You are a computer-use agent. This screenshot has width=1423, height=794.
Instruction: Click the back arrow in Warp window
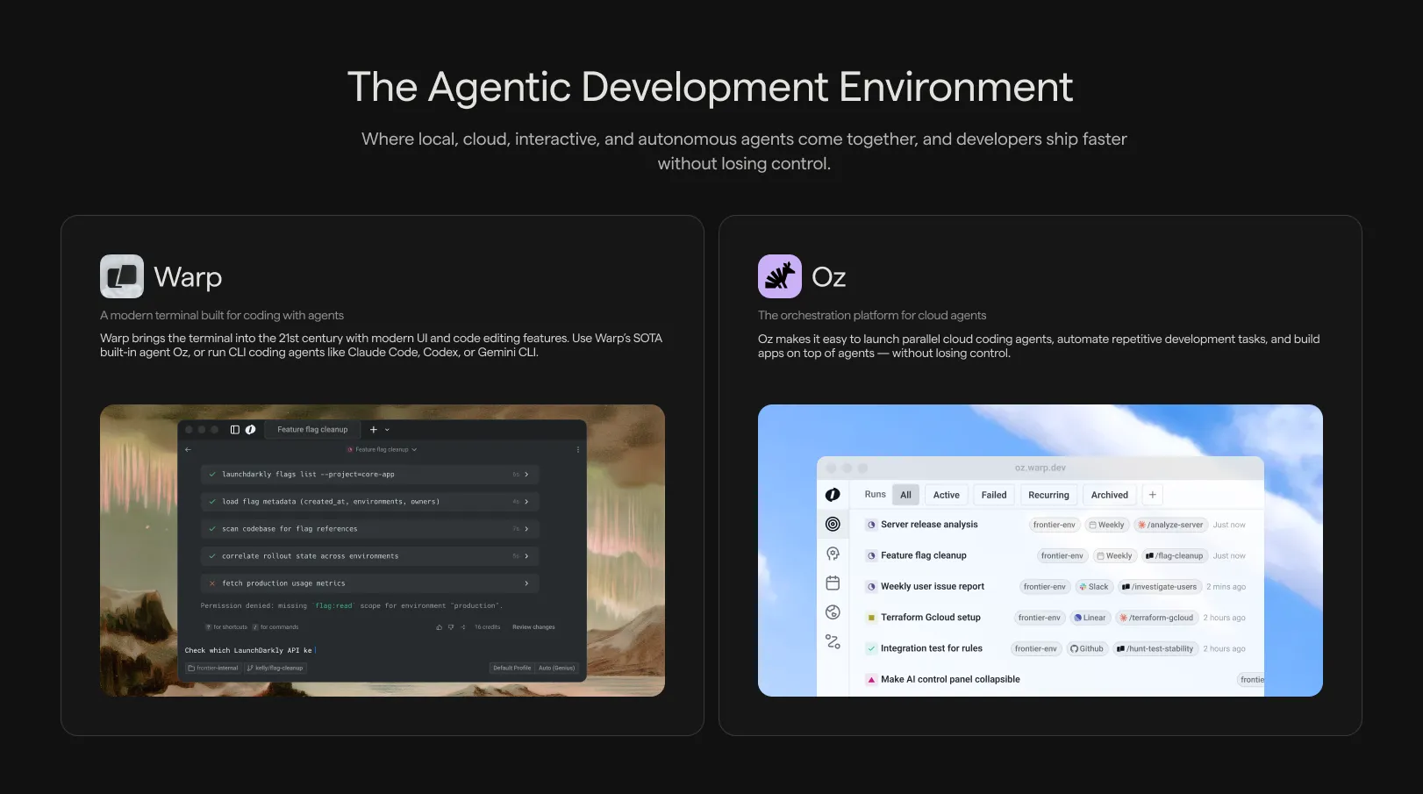[188, 449]
